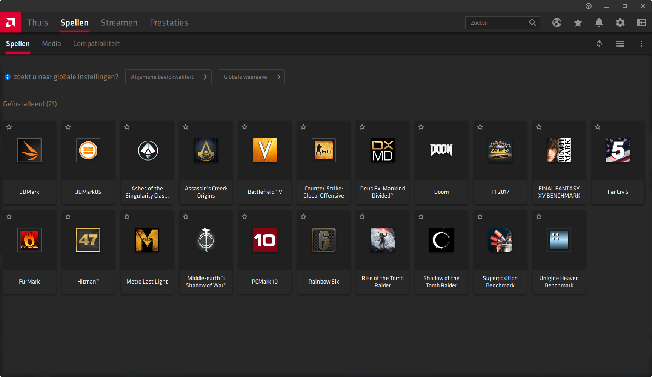This screenshot has height=377, width=652.
Task: Open the settings gear icon
Action: point(620,23)
